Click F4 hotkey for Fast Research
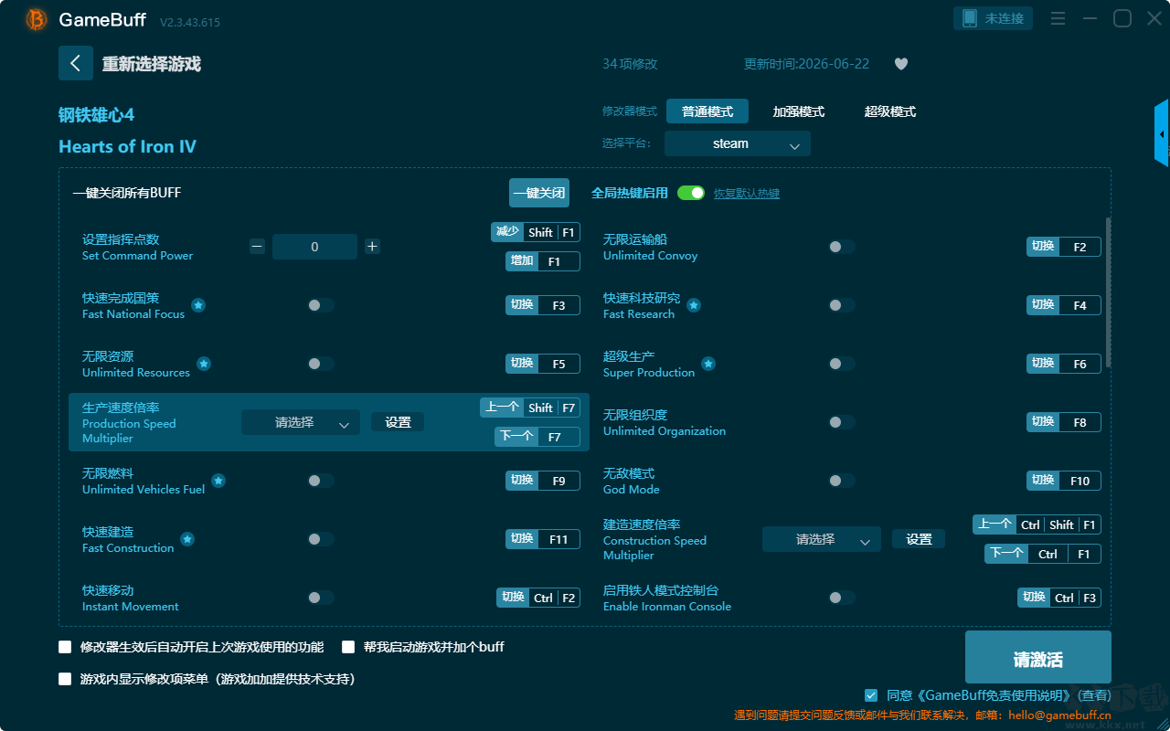This screenshot has height=731, width=1170. (x=1064, y=305)
